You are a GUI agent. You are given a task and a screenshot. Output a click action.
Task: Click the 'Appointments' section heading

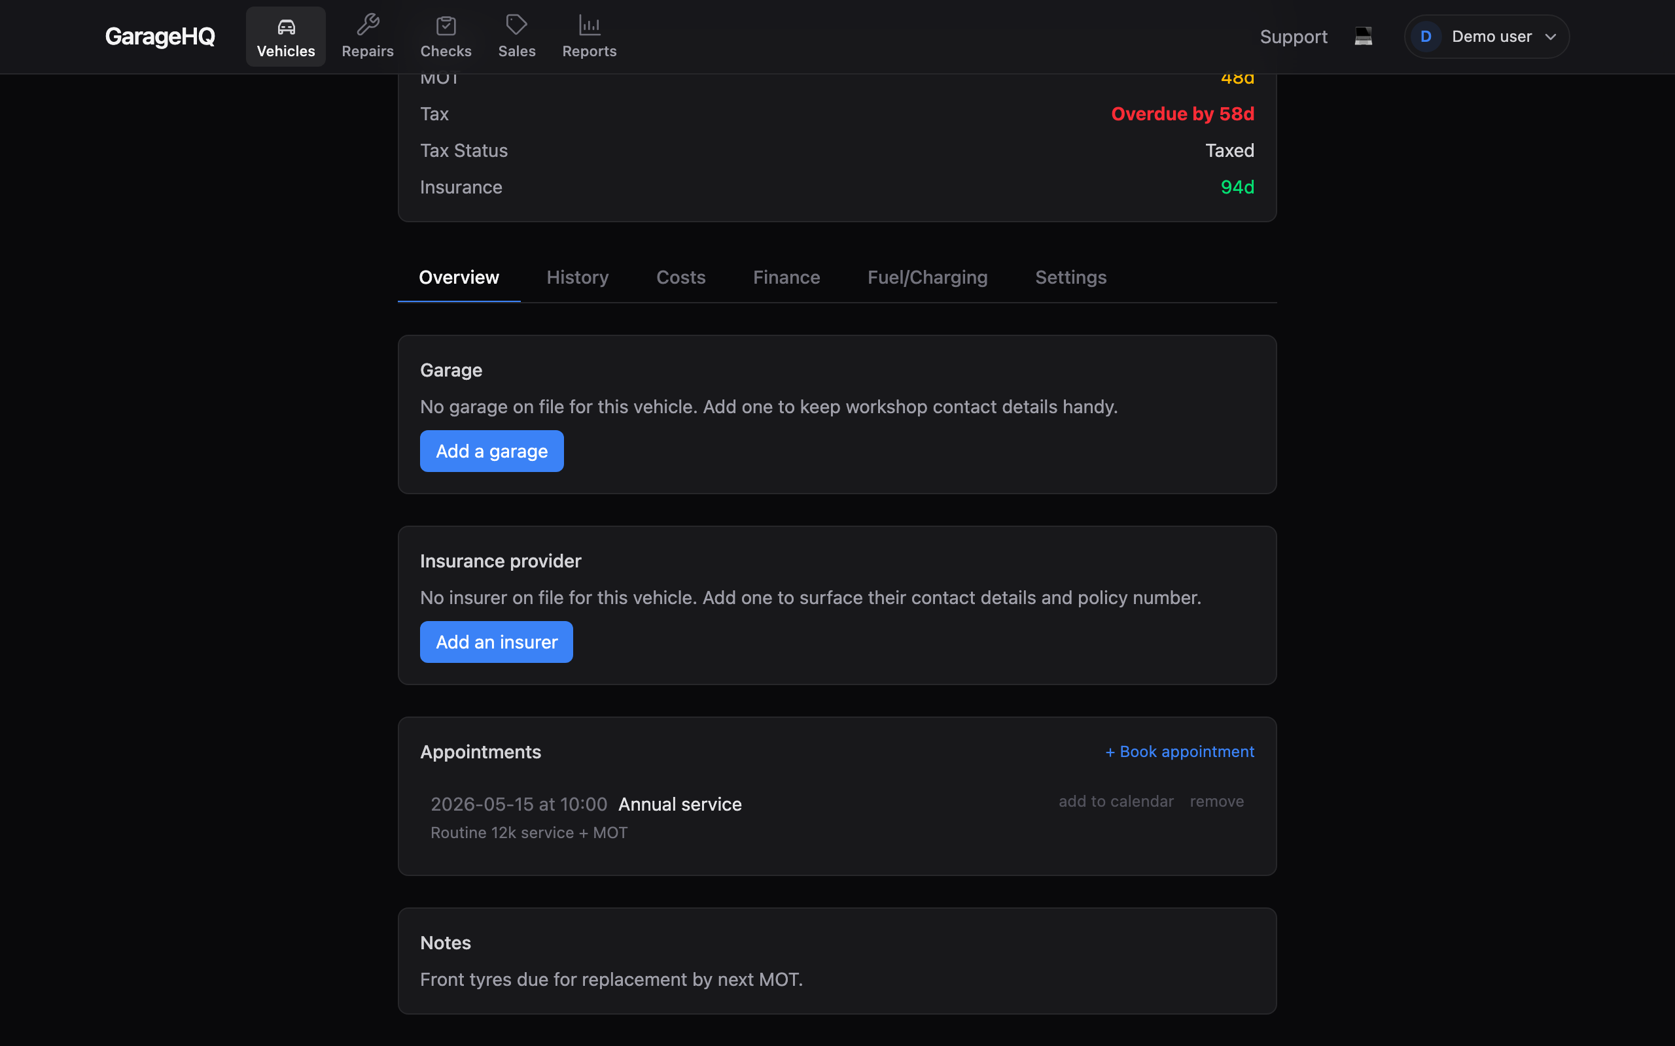pos(480,752)
